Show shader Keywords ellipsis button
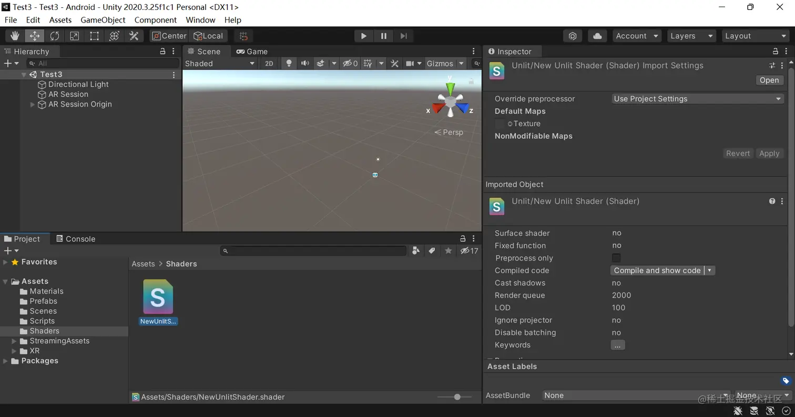Screen dimensions: 795x417 [x=618, y=345]
